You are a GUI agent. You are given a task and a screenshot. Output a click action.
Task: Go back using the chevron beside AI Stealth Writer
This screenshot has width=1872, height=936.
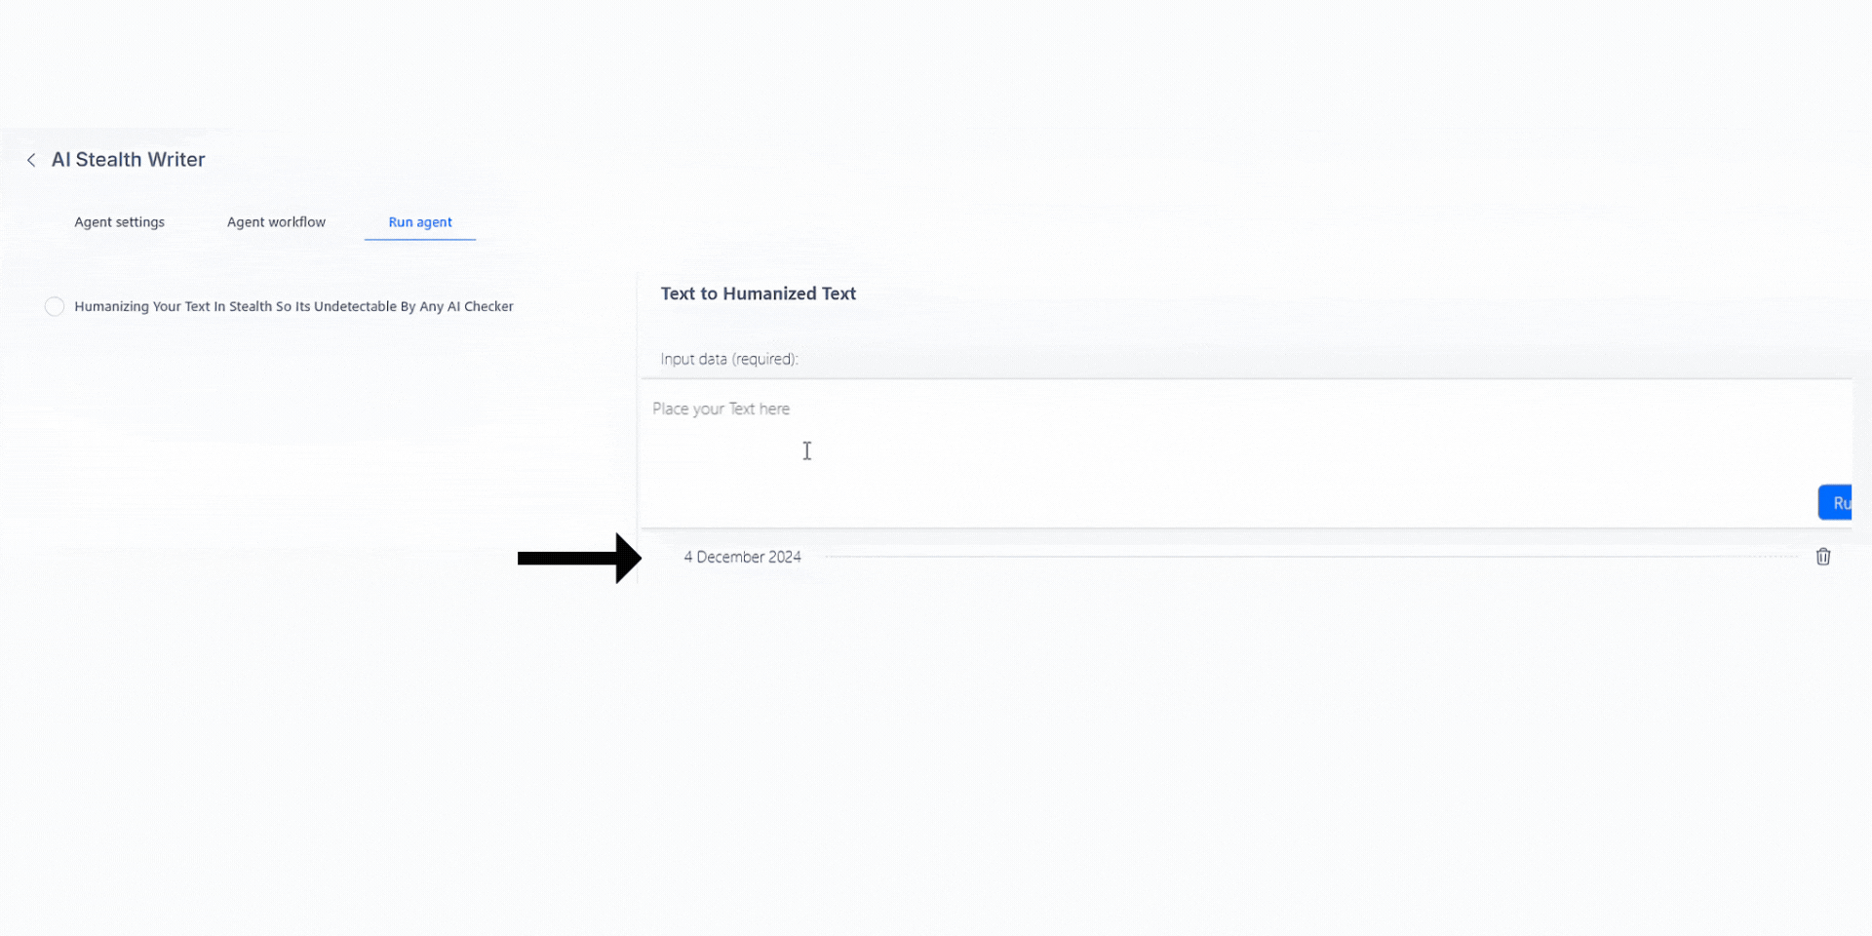tap(31, 160)
